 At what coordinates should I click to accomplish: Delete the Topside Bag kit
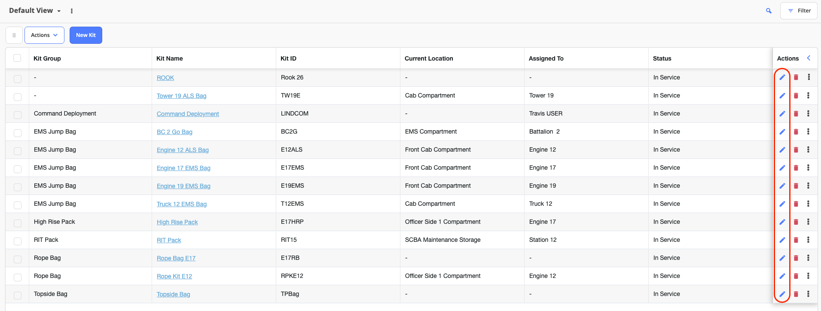(796, 294)
